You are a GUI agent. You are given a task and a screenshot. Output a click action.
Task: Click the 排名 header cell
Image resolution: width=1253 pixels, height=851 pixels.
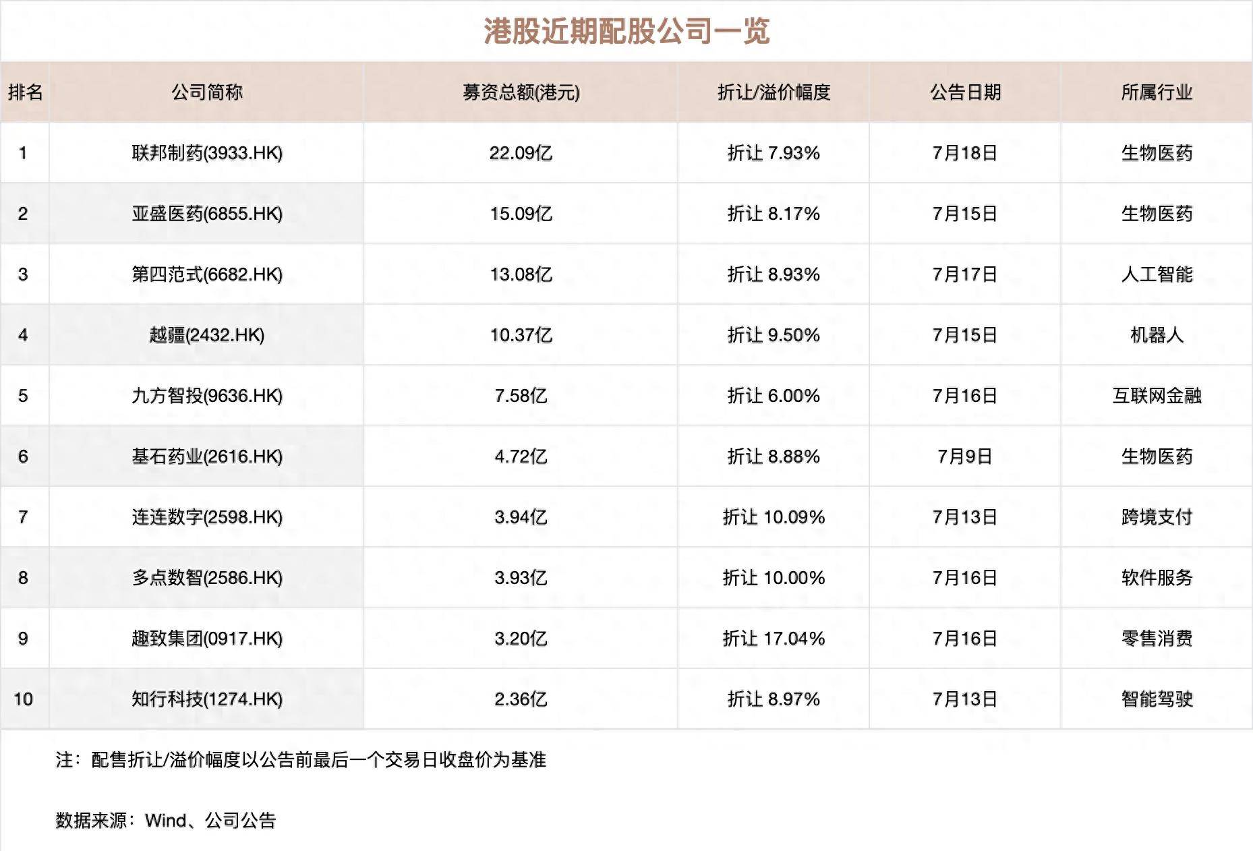coord(25,92)
